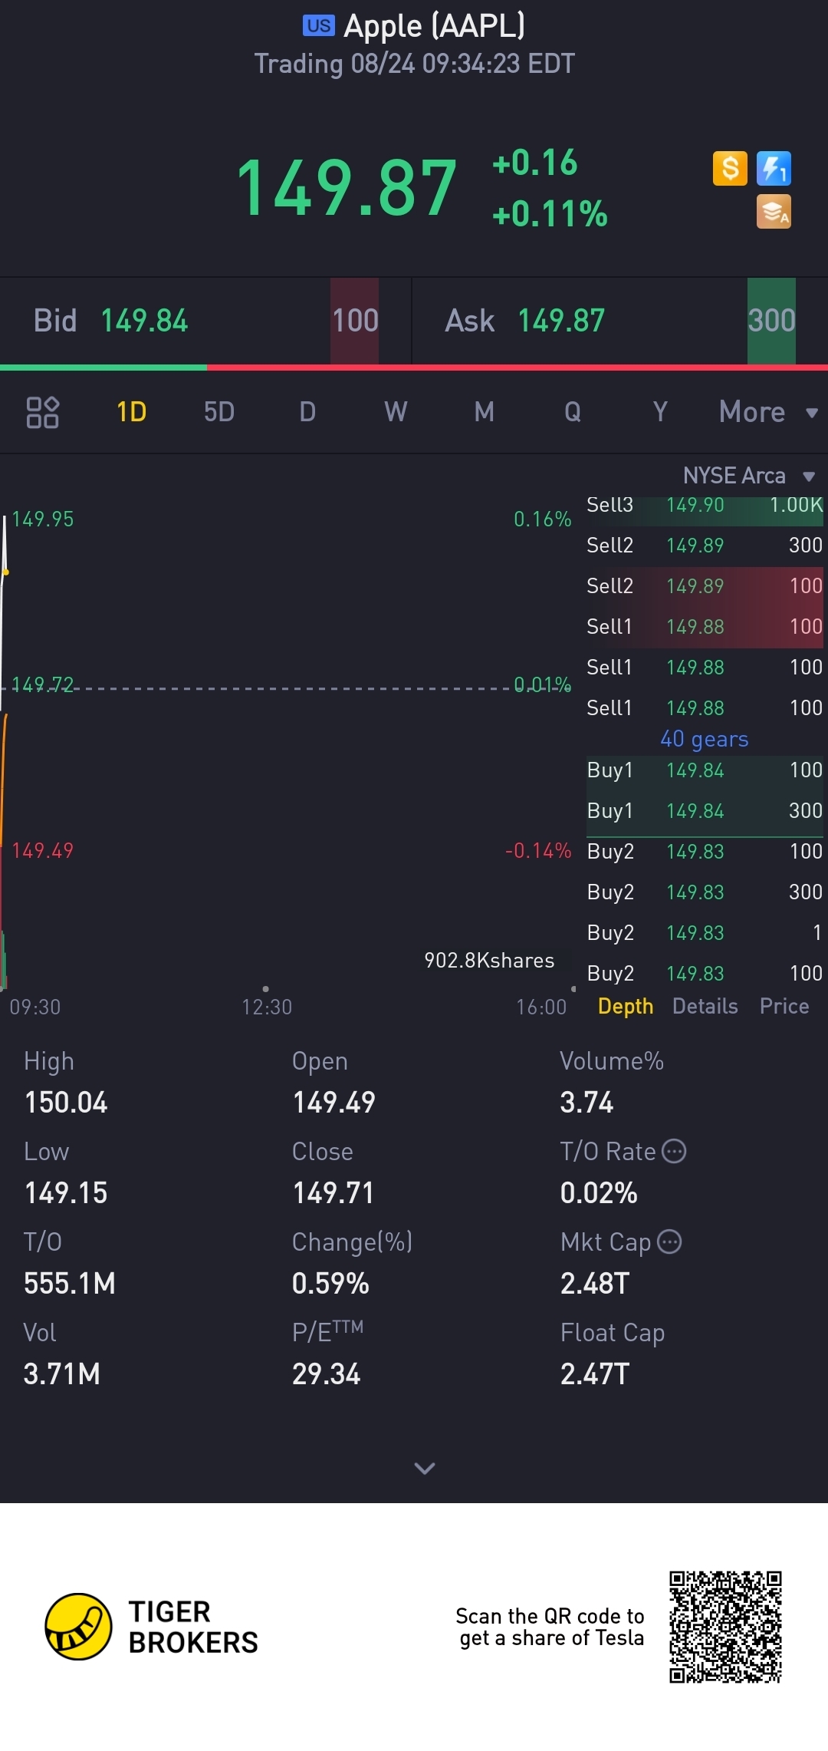The width and height of the screenshot is (828, 1751).
Task: Switch to the Y yearly chart tab
Action: [x=660, y=412]
